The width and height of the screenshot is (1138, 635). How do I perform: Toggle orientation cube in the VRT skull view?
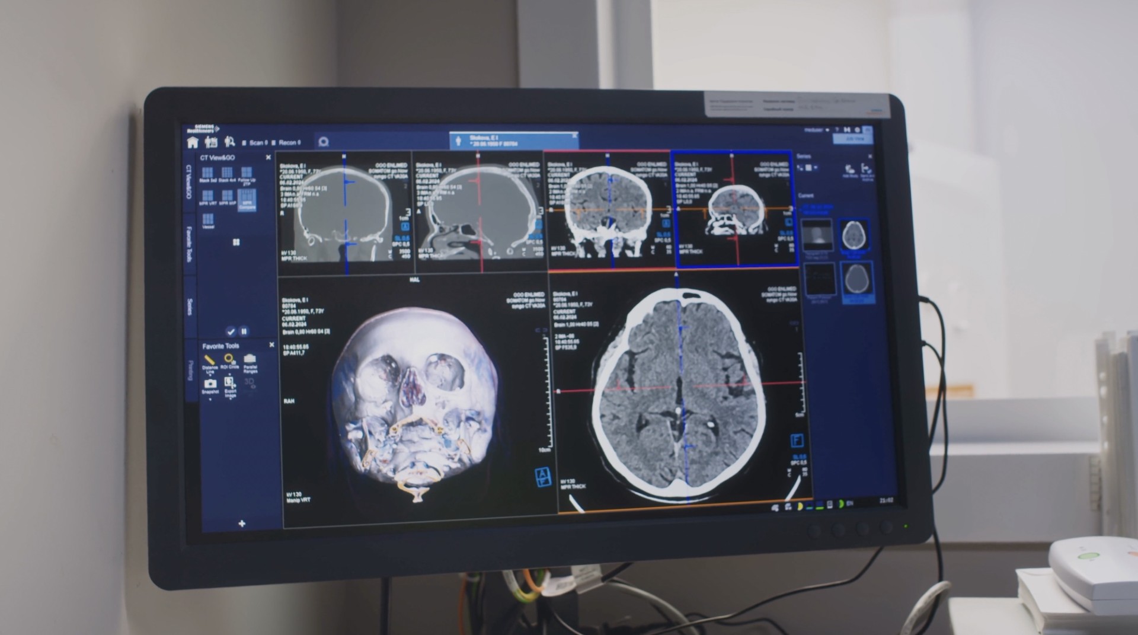pos(542,477)
